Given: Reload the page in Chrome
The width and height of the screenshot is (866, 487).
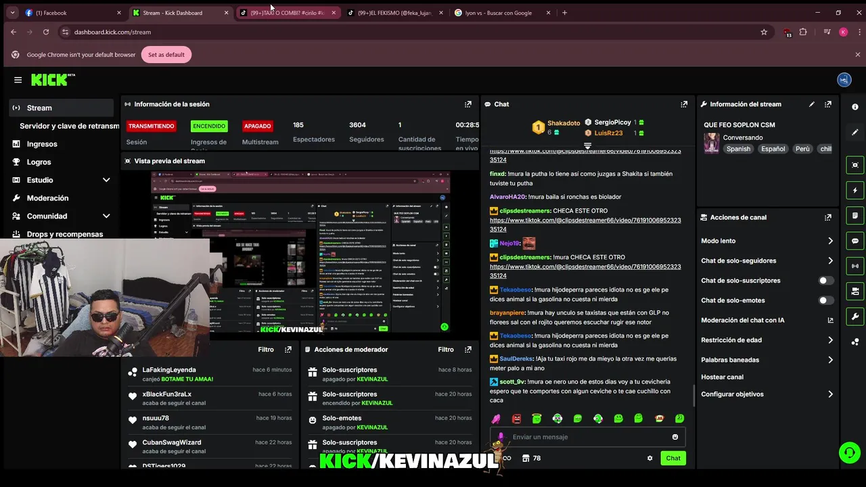Looking at the screenshot, I should pyautogui.click(x=46, y=32).
